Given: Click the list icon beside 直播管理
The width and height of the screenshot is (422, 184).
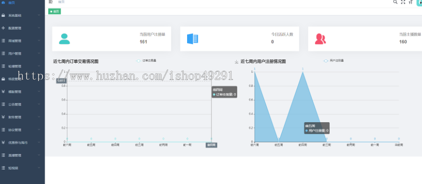Looking at the screenshot, I should point(3,155).
